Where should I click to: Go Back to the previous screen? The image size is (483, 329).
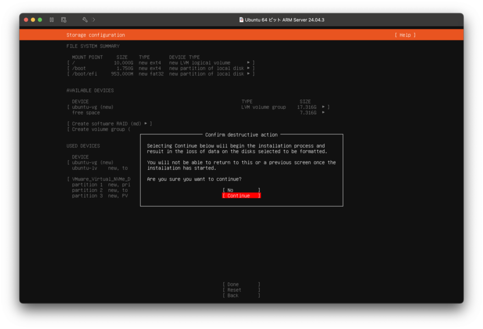tap(241, 296)
